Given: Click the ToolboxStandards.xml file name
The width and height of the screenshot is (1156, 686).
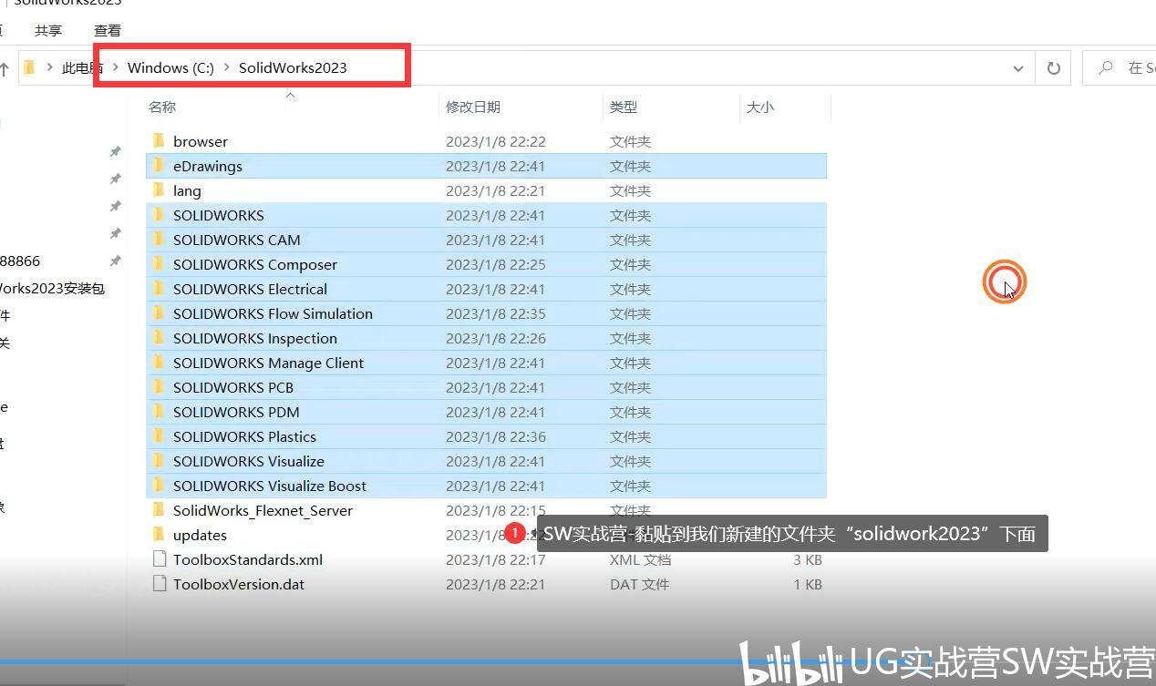Looking at the screenshot, I should tap(248, 559).
